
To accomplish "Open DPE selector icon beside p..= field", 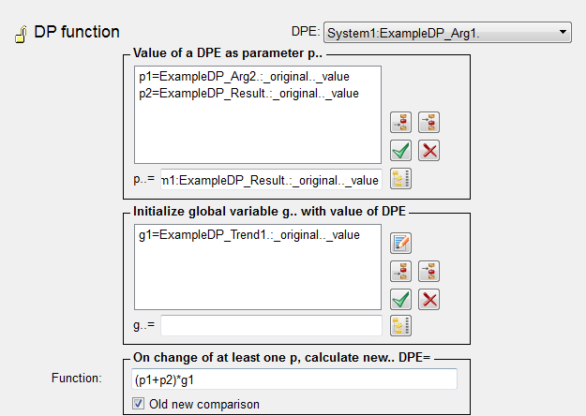I will tap(401, 179).
